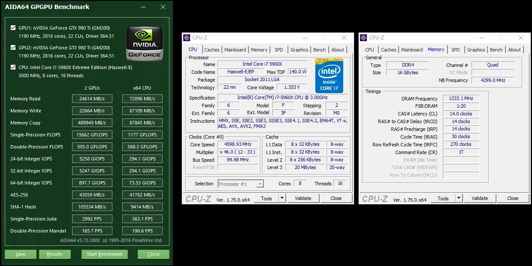Toggle GPU1 GeForce GTX 980 Ti checkbox
532x266 pixels.
[13, 28]
